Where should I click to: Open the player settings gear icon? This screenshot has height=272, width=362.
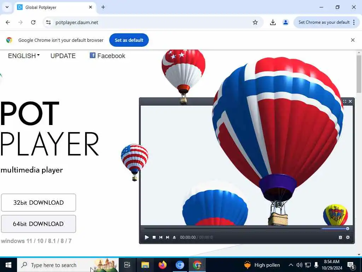(x=348, y=237)
